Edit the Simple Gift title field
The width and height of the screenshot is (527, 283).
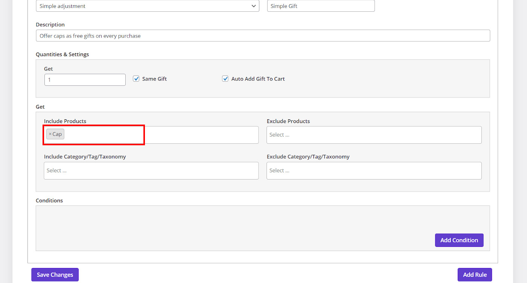[x=321, y=6]
